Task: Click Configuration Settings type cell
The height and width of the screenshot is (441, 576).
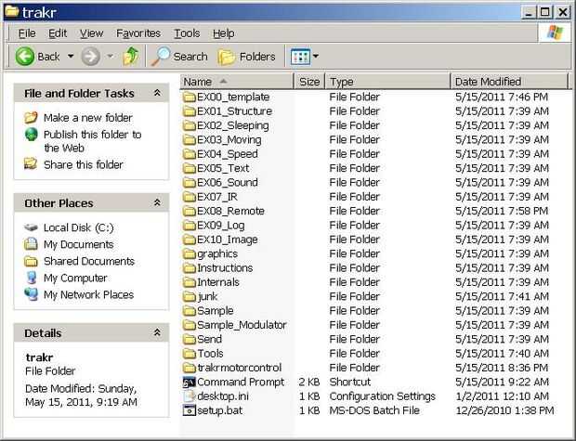Action: pos(383,396)
